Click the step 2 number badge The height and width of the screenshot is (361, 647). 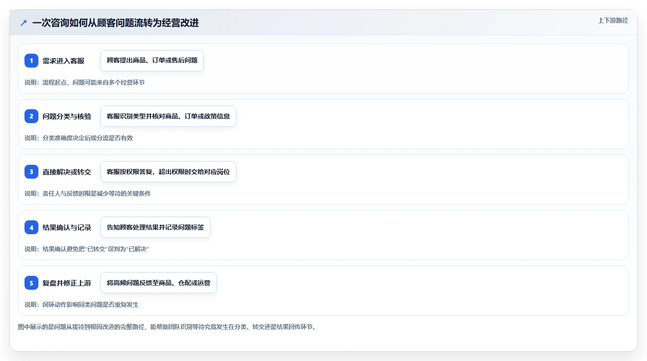[31, 116]
